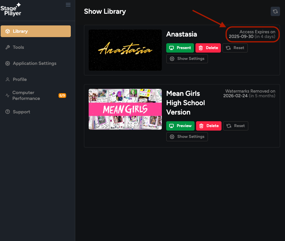Click the 6/9 performance score badge

click(x=62, y=96)
